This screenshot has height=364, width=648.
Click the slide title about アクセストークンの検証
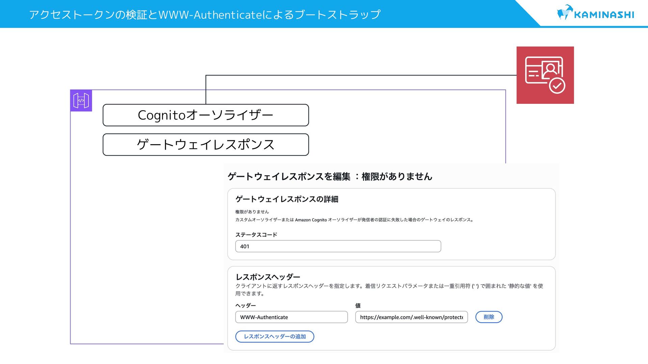[205, 14]
